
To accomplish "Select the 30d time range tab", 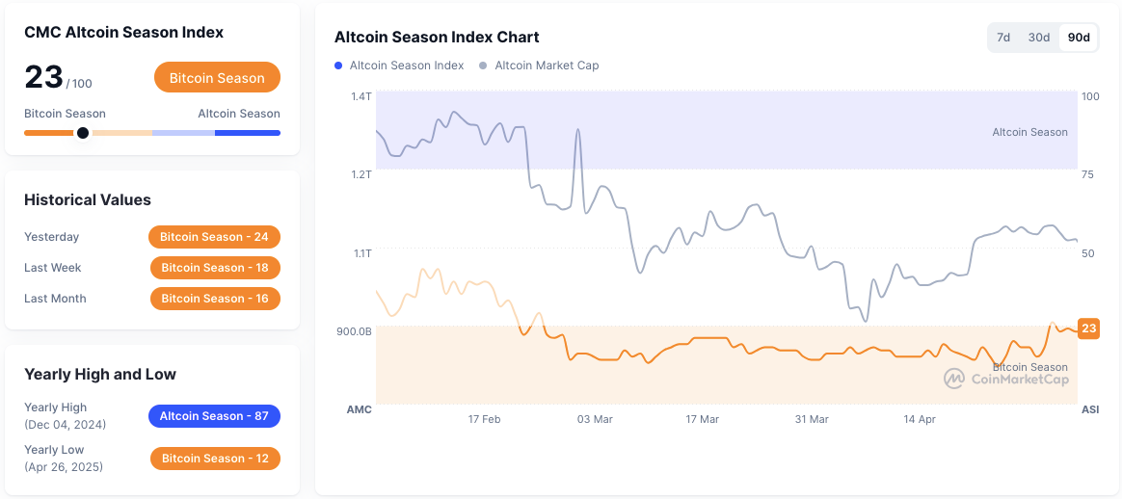I will click(x=1038, y=38).
